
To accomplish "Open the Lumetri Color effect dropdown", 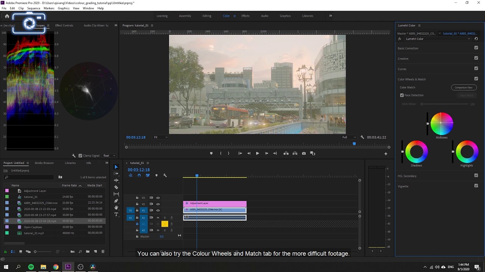I will click(x=437, y=39).
